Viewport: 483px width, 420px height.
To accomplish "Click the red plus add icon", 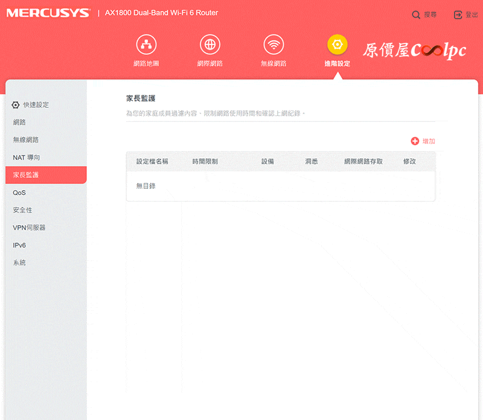I will pos(415,141).
